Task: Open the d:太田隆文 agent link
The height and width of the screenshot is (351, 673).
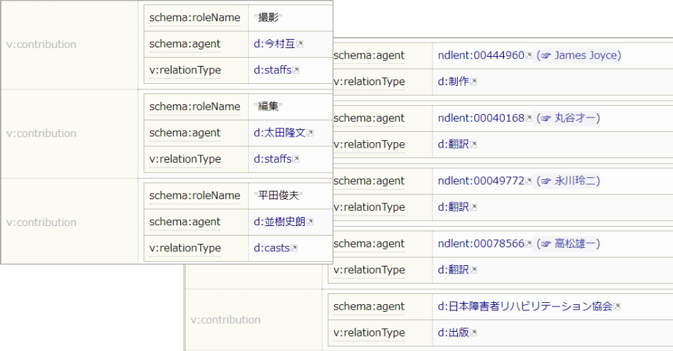Action: click(279, 133)
